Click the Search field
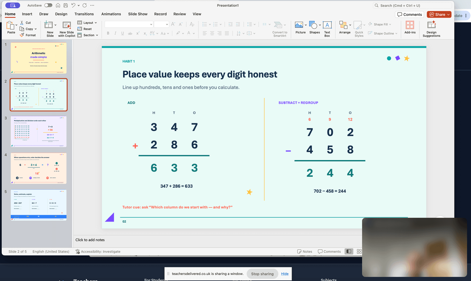The image size is (471, 281). click(x=412, y=5)
